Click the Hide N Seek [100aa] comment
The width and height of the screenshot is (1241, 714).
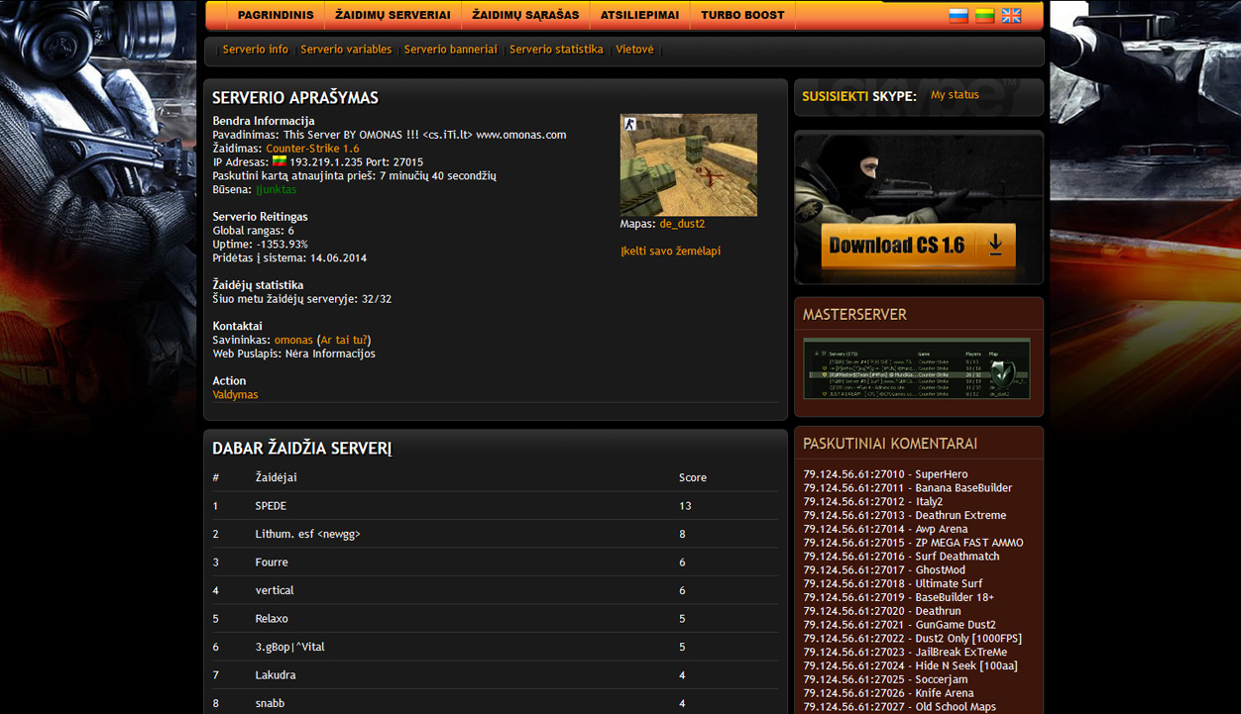pos(910,666)
